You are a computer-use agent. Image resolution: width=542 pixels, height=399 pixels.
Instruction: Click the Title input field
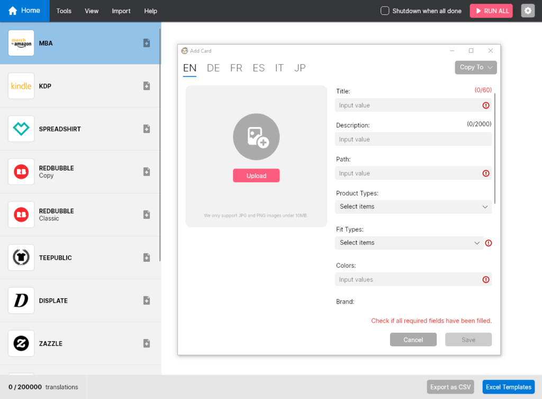click(x=413, y=105)
